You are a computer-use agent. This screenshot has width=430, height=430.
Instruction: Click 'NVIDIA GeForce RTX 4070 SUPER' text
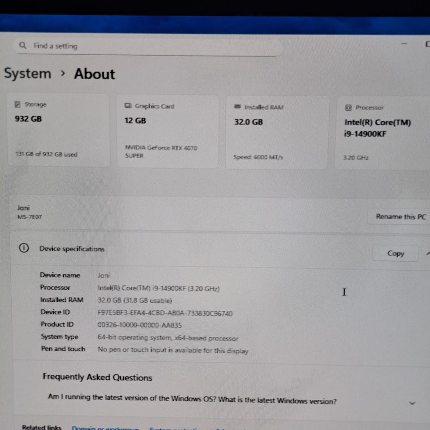coord(161,152)
